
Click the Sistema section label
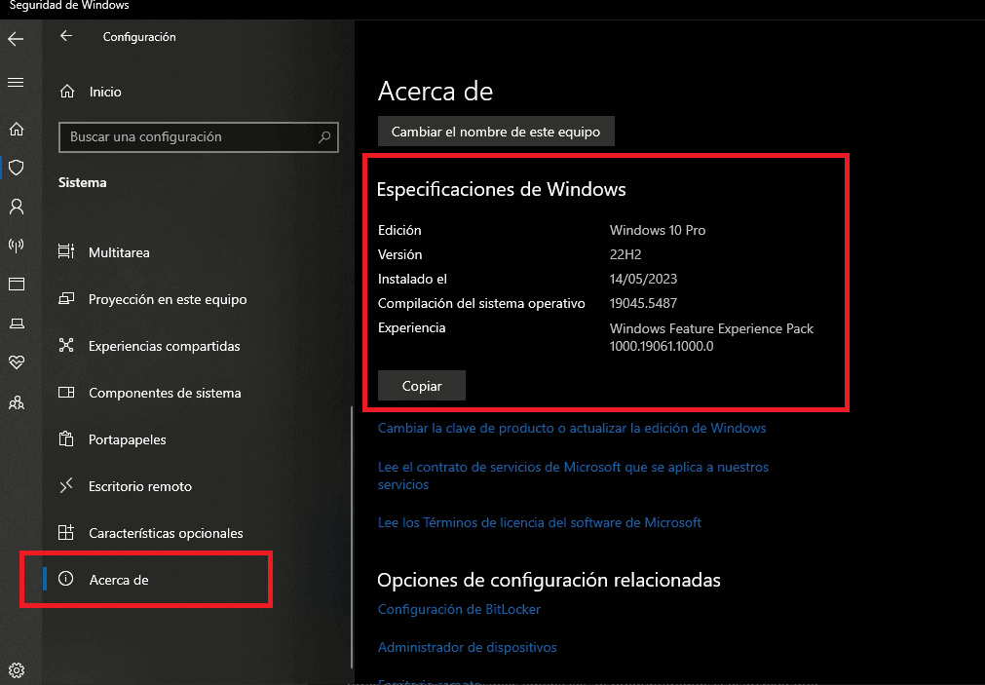point(82,182)
